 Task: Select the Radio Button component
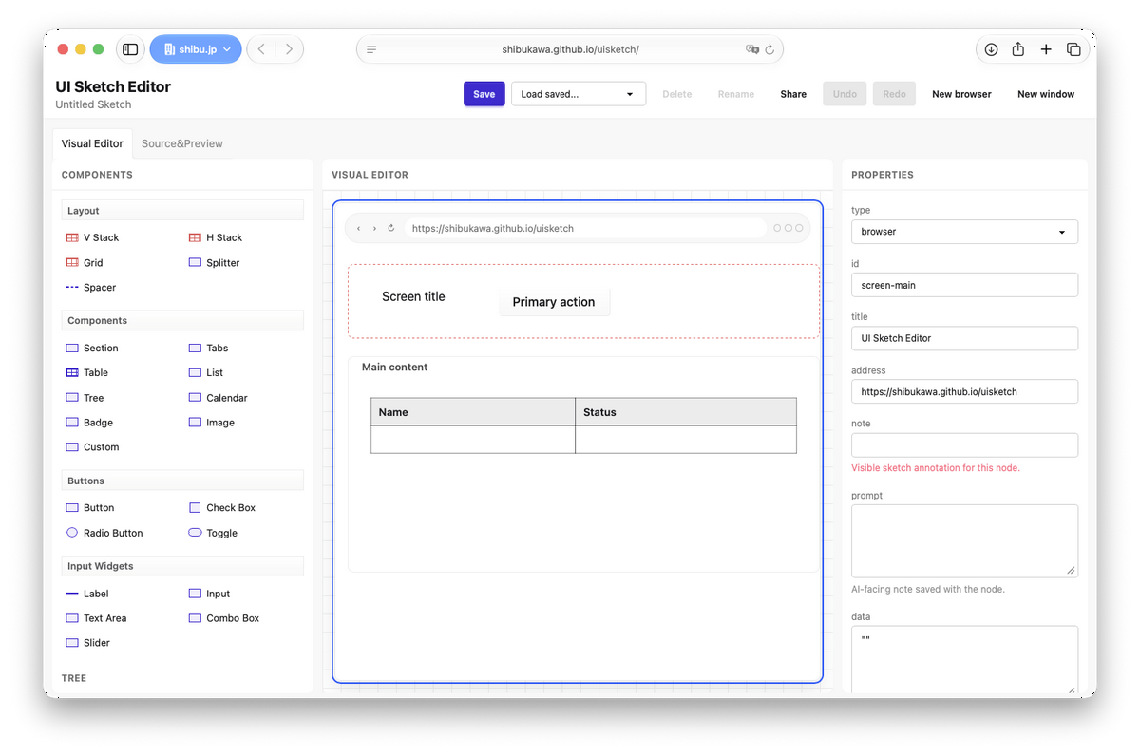(x=104, y=533)
